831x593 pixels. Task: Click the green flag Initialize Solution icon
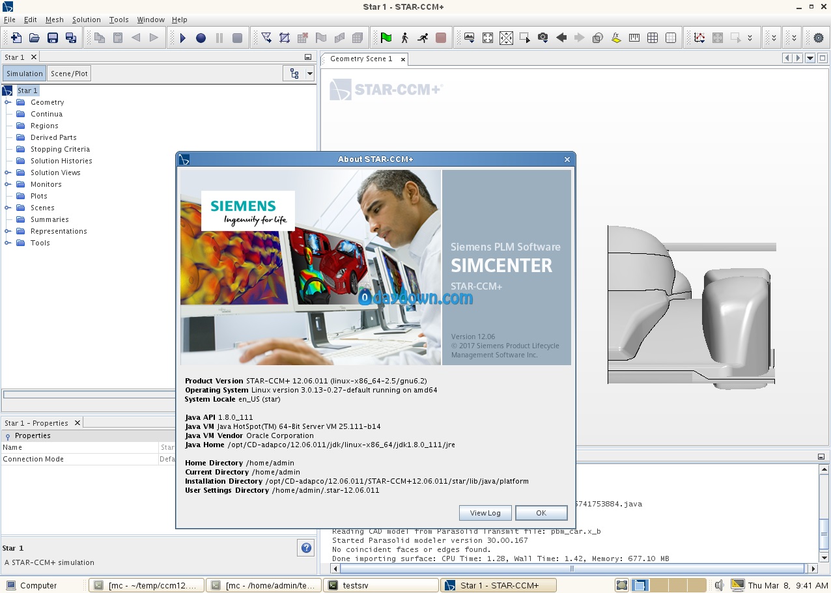point(386,38)
